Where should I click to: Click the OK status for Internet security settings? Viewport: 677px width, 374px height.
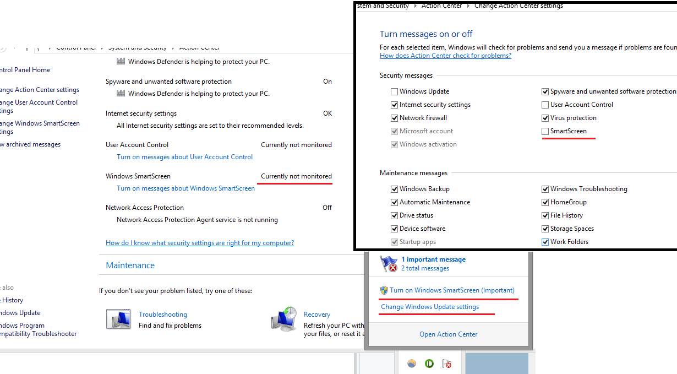(327, 113)
